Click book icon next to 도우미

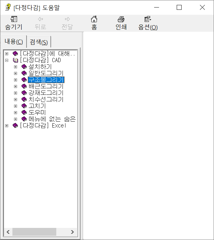(x=24, y=112)
